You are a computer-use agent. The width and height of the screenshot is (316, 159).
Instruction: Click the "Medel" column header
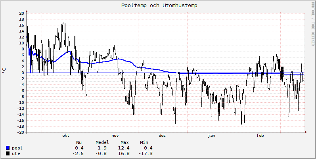pos(102,142)
